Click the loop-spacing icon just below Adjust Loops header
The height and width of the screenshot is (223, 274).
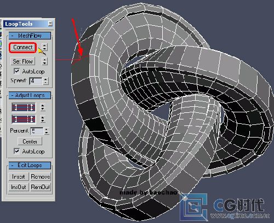pos(24,107)
